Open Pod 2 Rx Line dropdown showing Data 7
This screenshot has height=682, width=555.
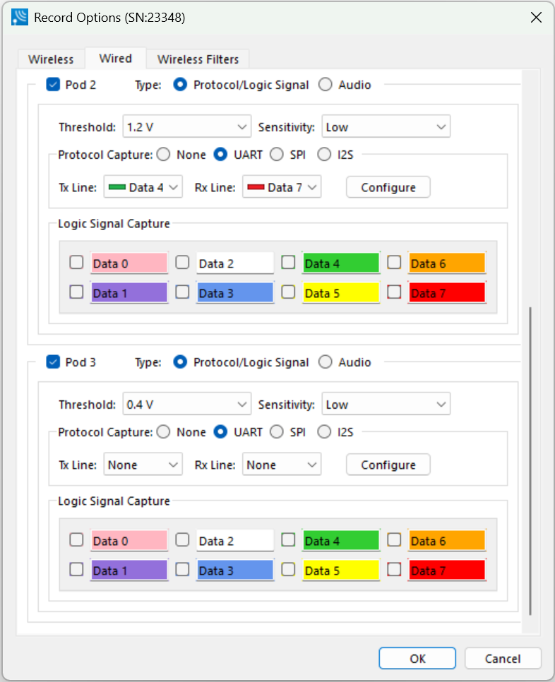pos(282,187)
